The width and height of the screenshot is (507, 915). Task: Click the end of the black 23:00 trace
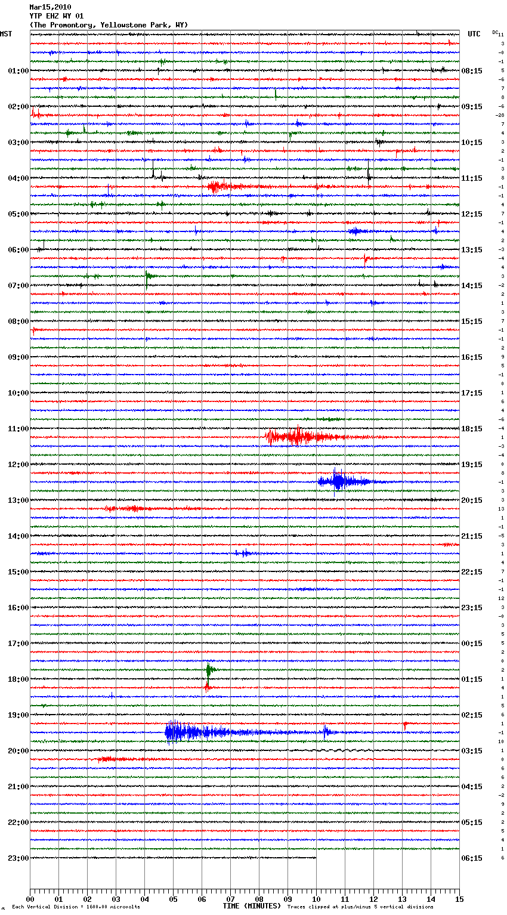click(316, 858)
